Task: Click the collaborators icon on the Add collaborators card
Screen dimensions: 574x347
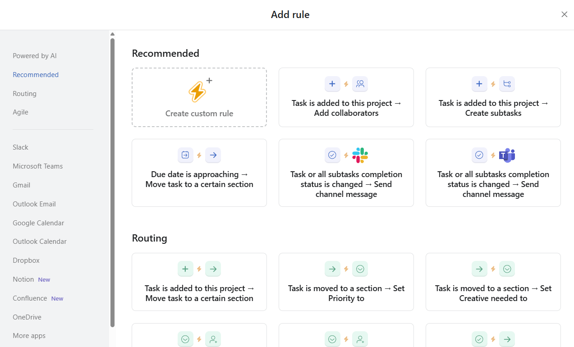Action: click(x=360, y=84)
